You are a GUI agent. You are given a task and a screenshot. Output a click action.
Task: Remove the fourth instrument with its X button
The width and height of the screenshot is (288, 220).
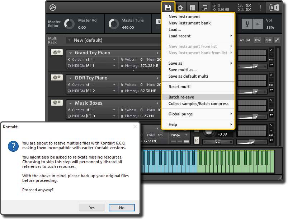pyautogui.click(x=271, y=125)
